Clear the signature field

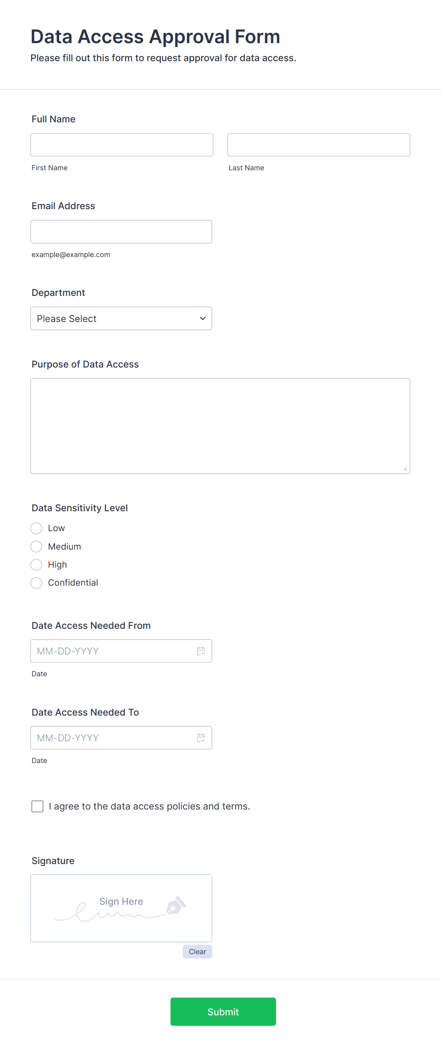pyautogui.click(x=197, y=952)
